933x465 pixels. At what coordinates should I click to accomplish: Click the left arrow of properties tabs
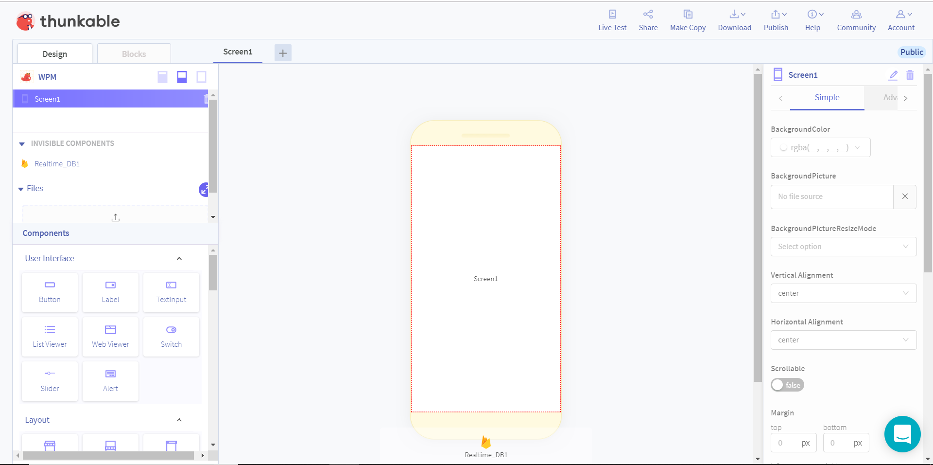point(780,98)
